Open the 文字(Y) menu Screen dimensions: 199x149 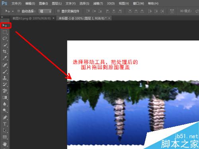click(x=70, y=4)
